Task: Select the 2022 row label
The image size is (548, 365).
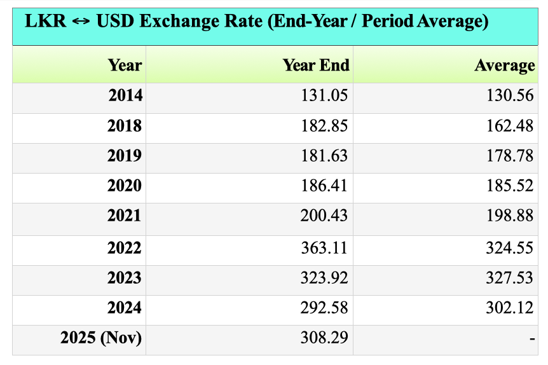Action: pyautogui.click(x=125, y=247)
